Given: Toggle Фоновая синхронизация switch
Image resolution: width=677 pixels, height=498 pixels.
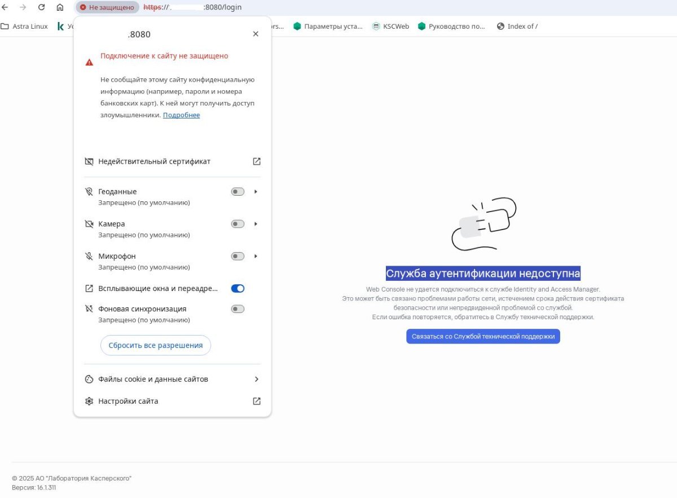Looking at the screenshot, I should [238, 309].
